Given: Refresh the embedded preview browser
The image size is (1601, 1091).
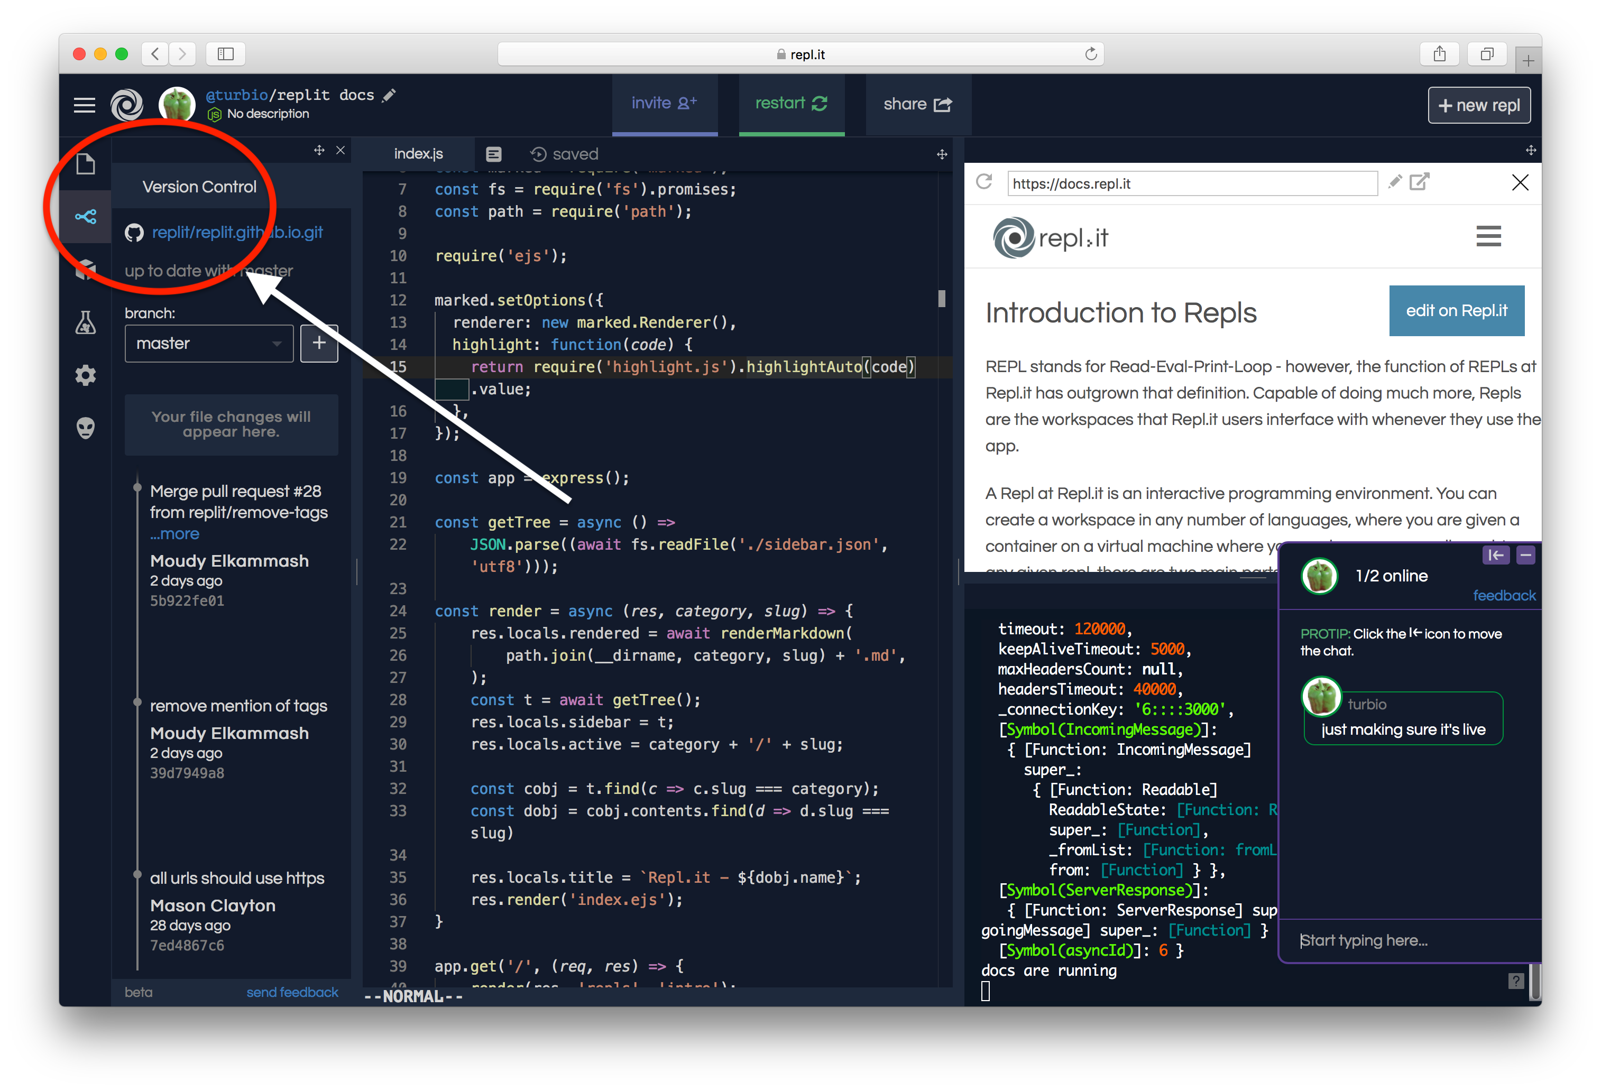Looking at the screenshot, I should 984,182.
